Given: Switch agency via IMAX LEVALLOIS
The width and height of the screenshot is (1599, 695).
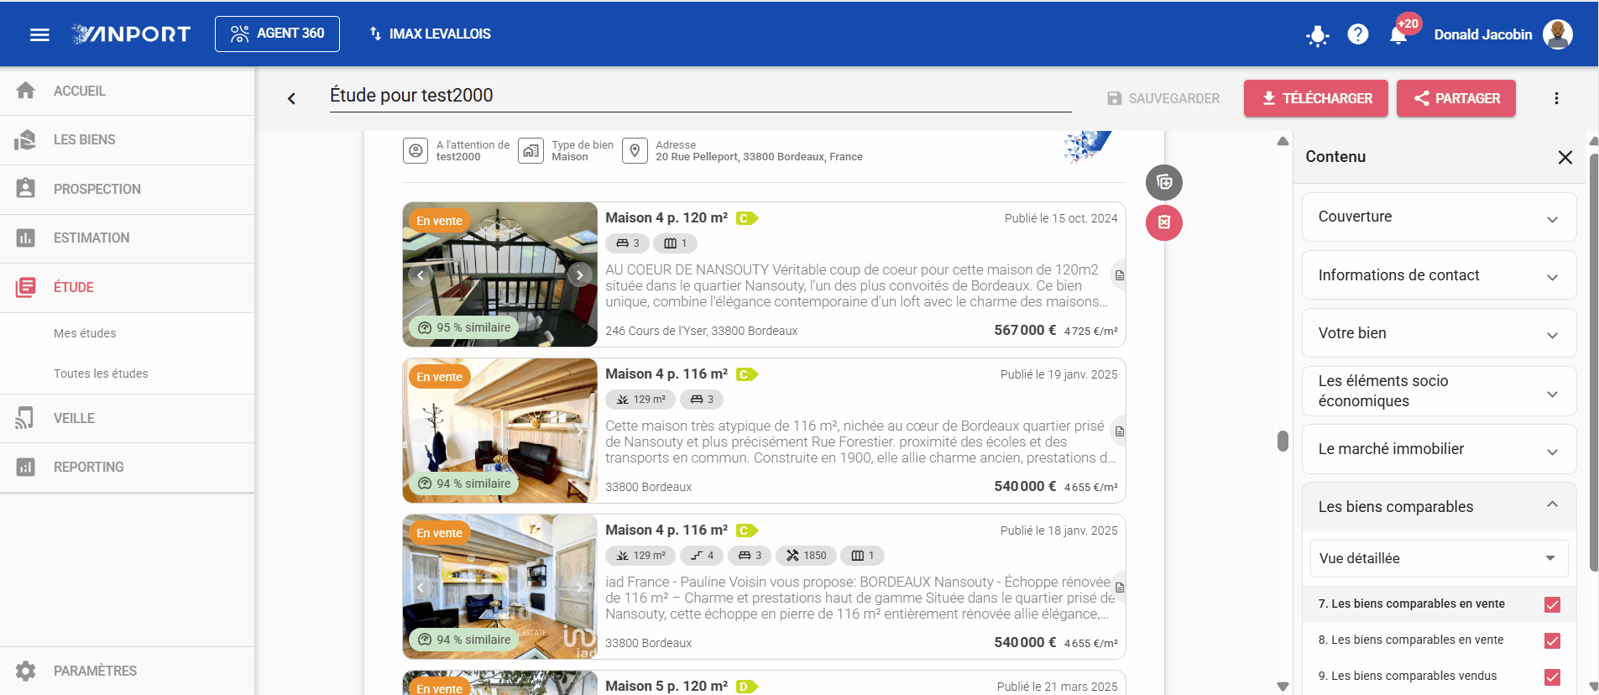Looking at the screenshot, I should click(x=430, y=34).
